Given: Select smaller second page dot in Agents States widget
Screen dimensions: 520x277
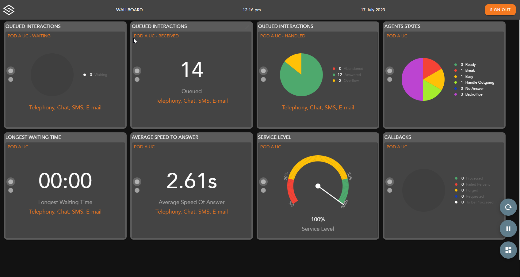Looking at the screenshot, I should (x=390, y=79).
